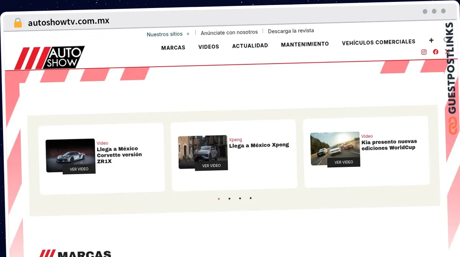The width and height of the screenshot is (460, 257).
Task: Select the second carousel dot
Action: [229, 199]
